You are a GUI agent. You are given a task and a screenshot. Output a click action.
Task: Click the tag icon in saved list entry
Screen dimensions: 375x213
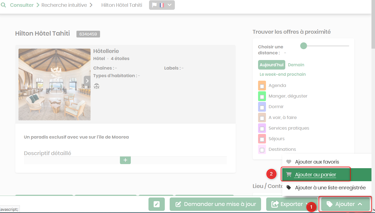[x=289, y=187]
